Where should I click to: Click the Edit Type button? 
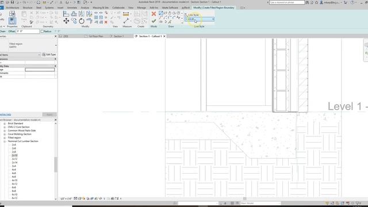point(49,55)
